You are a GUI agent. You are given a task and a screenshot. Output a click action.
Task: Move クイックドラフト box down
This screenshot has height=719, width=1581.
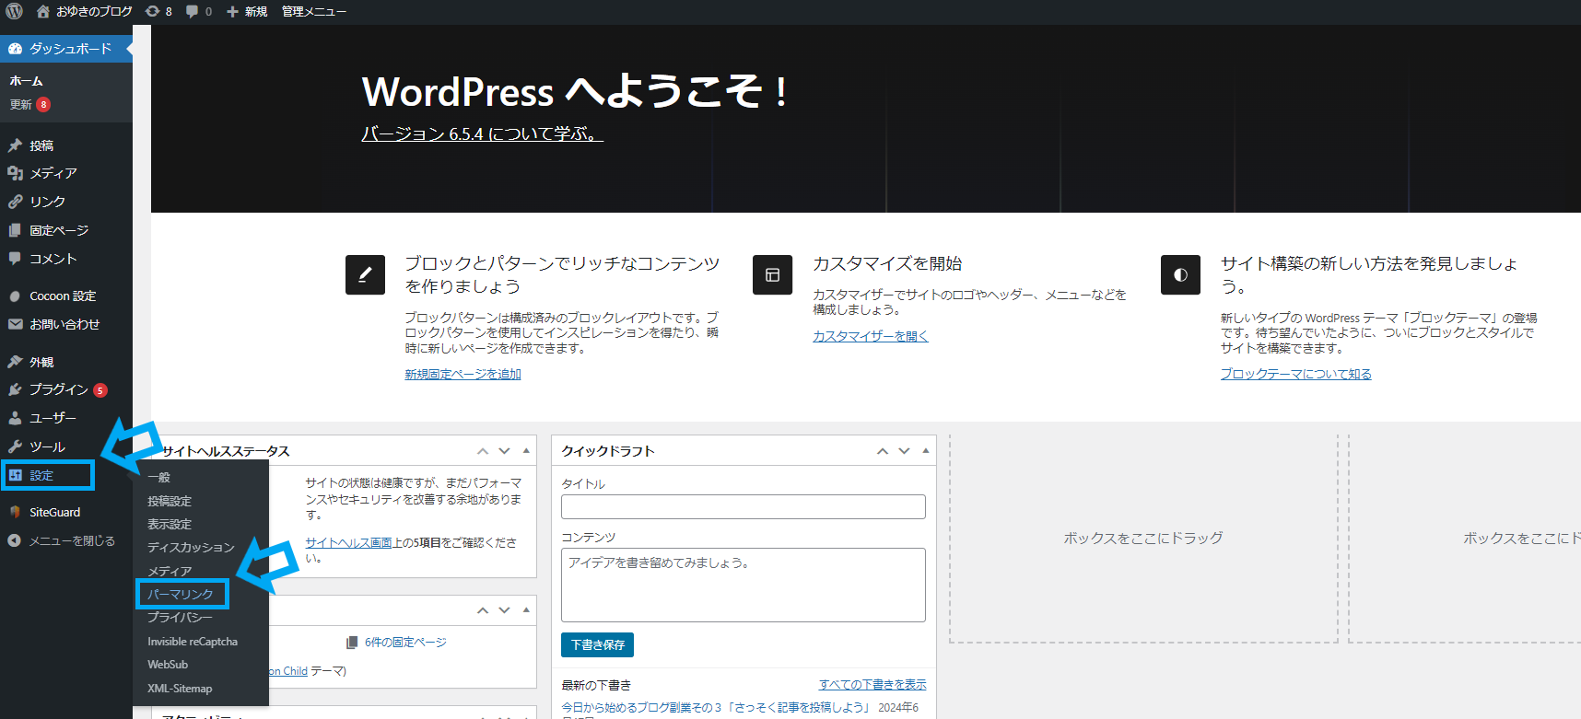pos(904,451)
